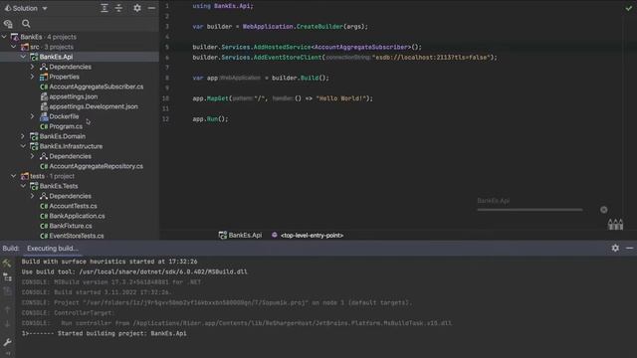The height and width of the screenshot is (358, 637).
Task: Click the wrench icon in Build sidebar
Action: click(7, 342)
